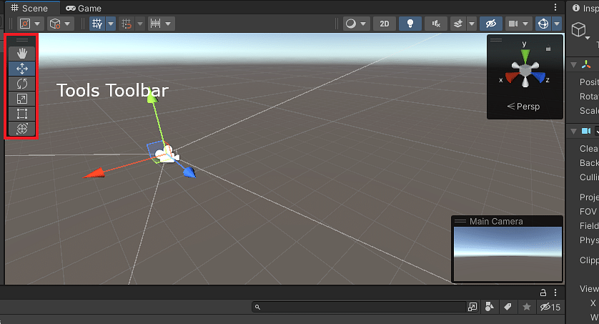Toggle the orientation gizmo rotation lock
599x324 pixels.
548,49
